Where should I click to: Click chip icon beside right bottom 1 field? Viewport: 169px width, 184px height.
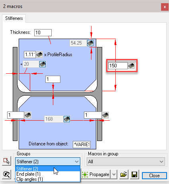pyautogui.click(x=105, y=115)
